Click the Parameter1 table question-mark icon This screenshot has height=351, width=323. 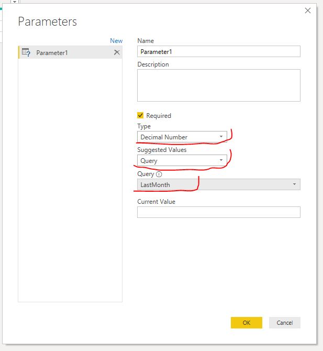tap(26, 52)
